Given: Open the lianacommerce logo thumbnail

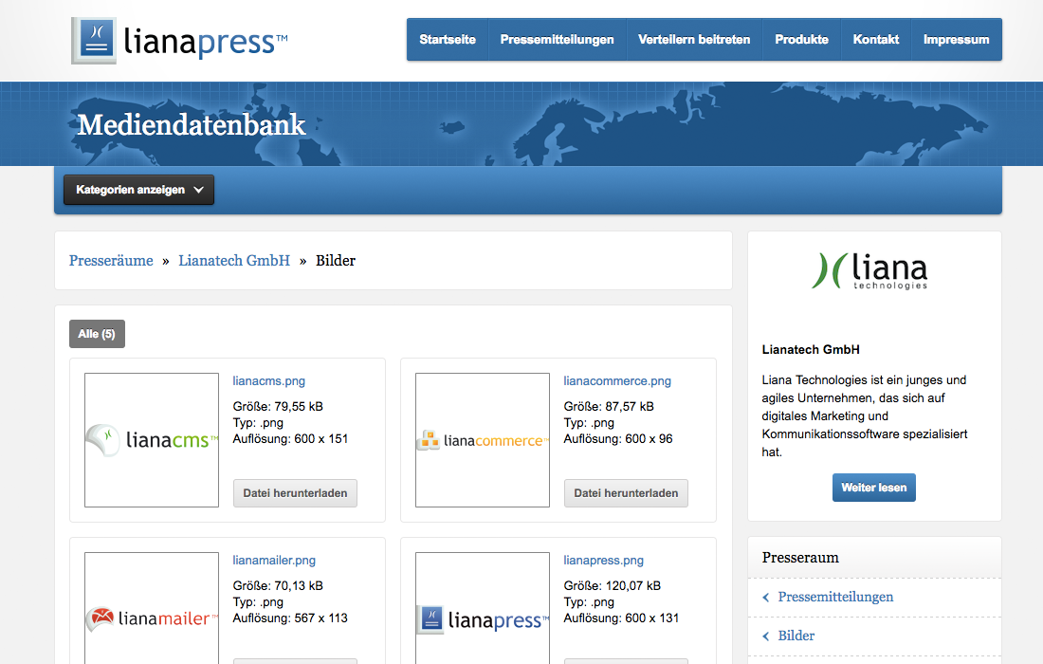Looking at the screenshot, I should pyautogui.click(x=483, y=440).
